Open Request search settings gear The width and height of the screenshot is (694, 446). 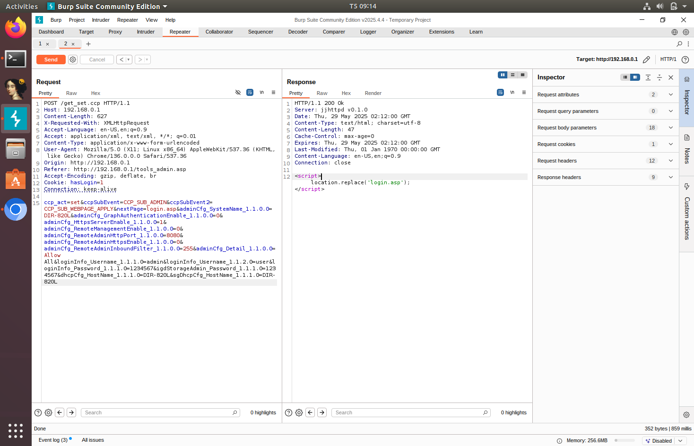point(48,412)
